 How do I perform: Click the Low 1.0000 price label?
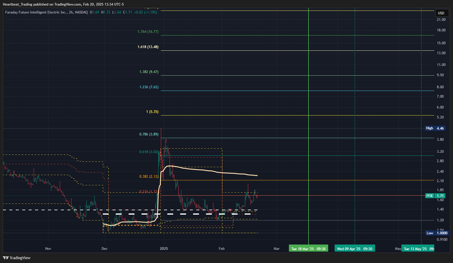(x=437, y=233)
